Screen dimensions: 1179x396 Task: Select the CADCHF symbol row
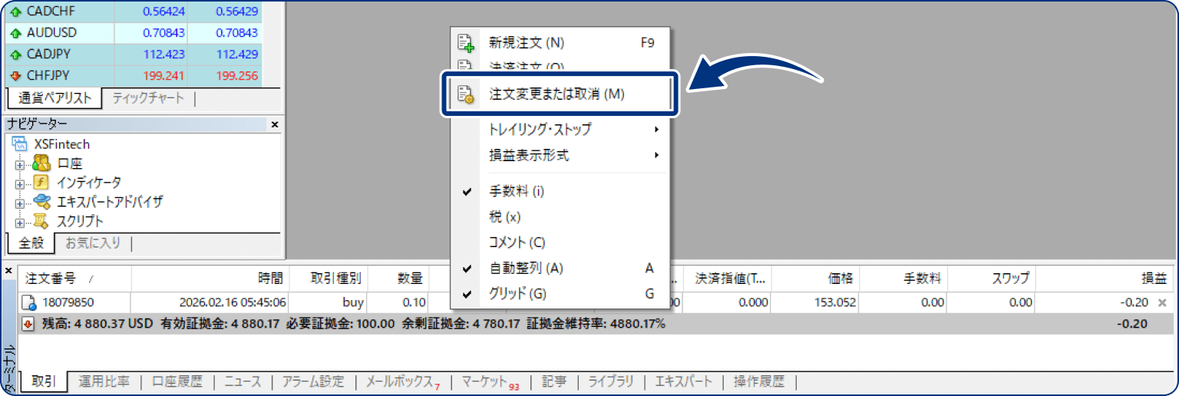coord(134,12)
